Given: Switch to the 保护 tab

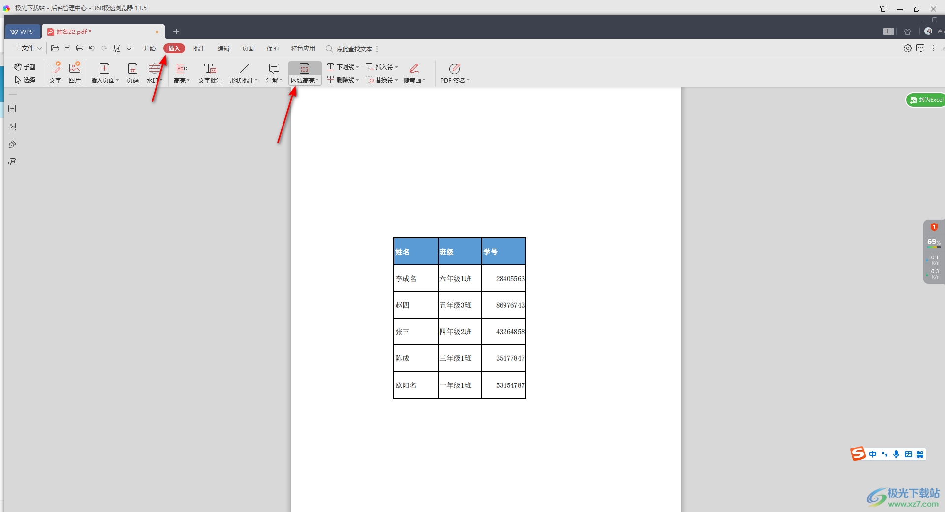Looking at the screenshot, I should tap(273, 48).
